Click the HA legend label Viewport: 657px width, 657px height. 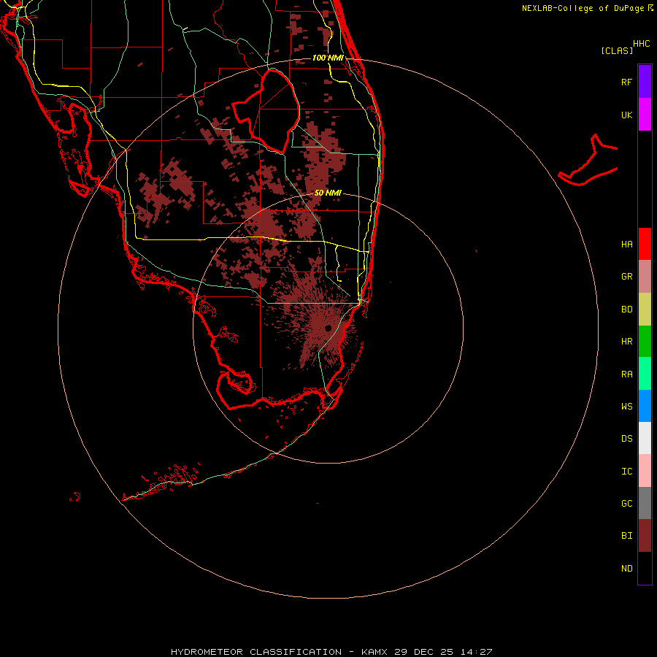click(x=626, y=245)
